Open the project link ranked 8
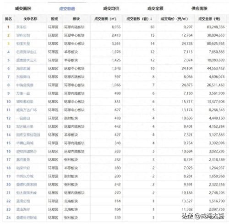The height and width of the screenshot is (224, 229). 25,85
